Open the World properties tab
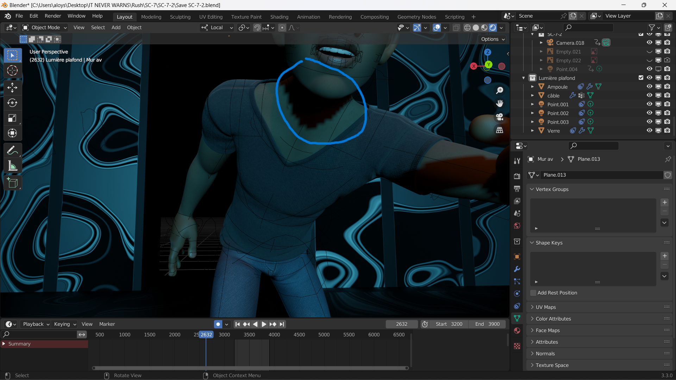Image resolution: width=676 pixels, height=380 pixels. pos(517,226)
